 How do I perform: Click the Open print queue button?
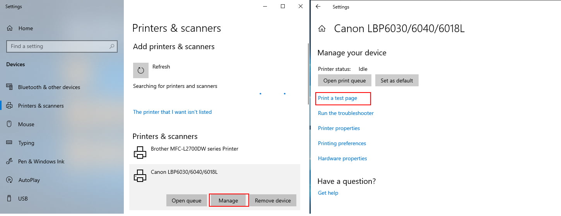coord(345,81)
